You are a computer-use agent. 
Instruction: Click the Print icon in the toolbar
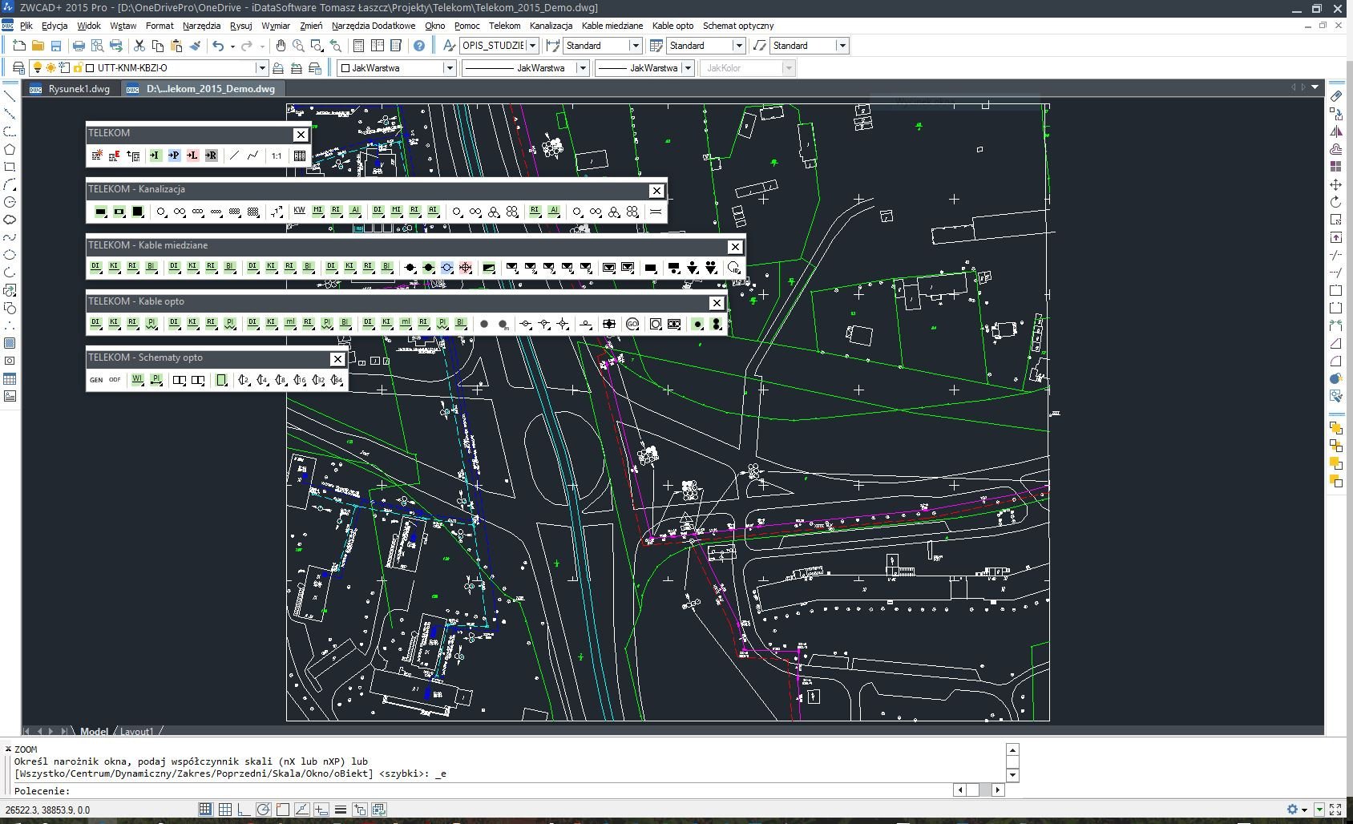click(79, 46)
